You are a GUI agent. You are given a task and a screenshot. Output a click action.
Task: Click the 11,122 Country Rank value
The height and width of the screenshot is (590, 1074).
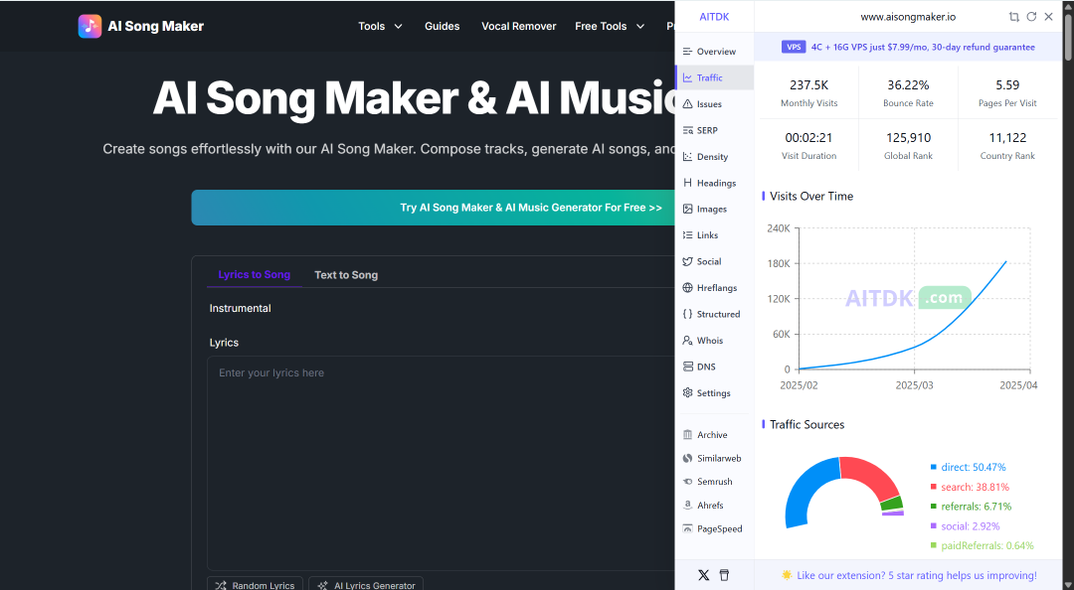(x=1007, y=138)
